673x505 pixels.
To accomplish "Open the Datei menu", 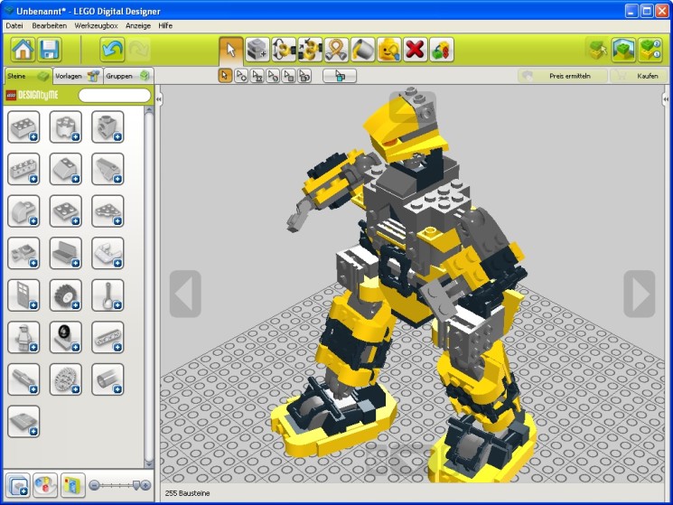I will (14, 25).
